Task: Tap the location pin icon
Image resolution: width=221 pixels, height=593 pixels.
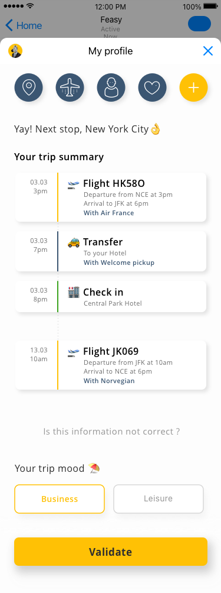Action: (x=29, y=88)
